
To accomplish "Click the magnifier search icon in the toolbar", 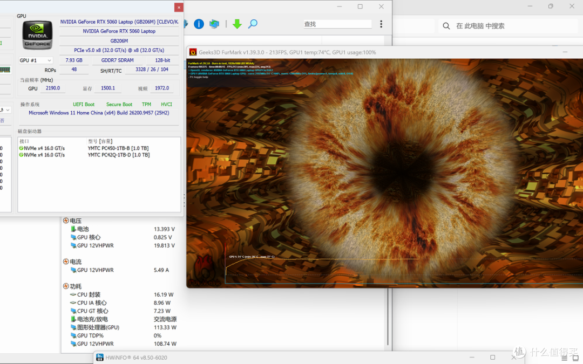I will coord(253,24).
